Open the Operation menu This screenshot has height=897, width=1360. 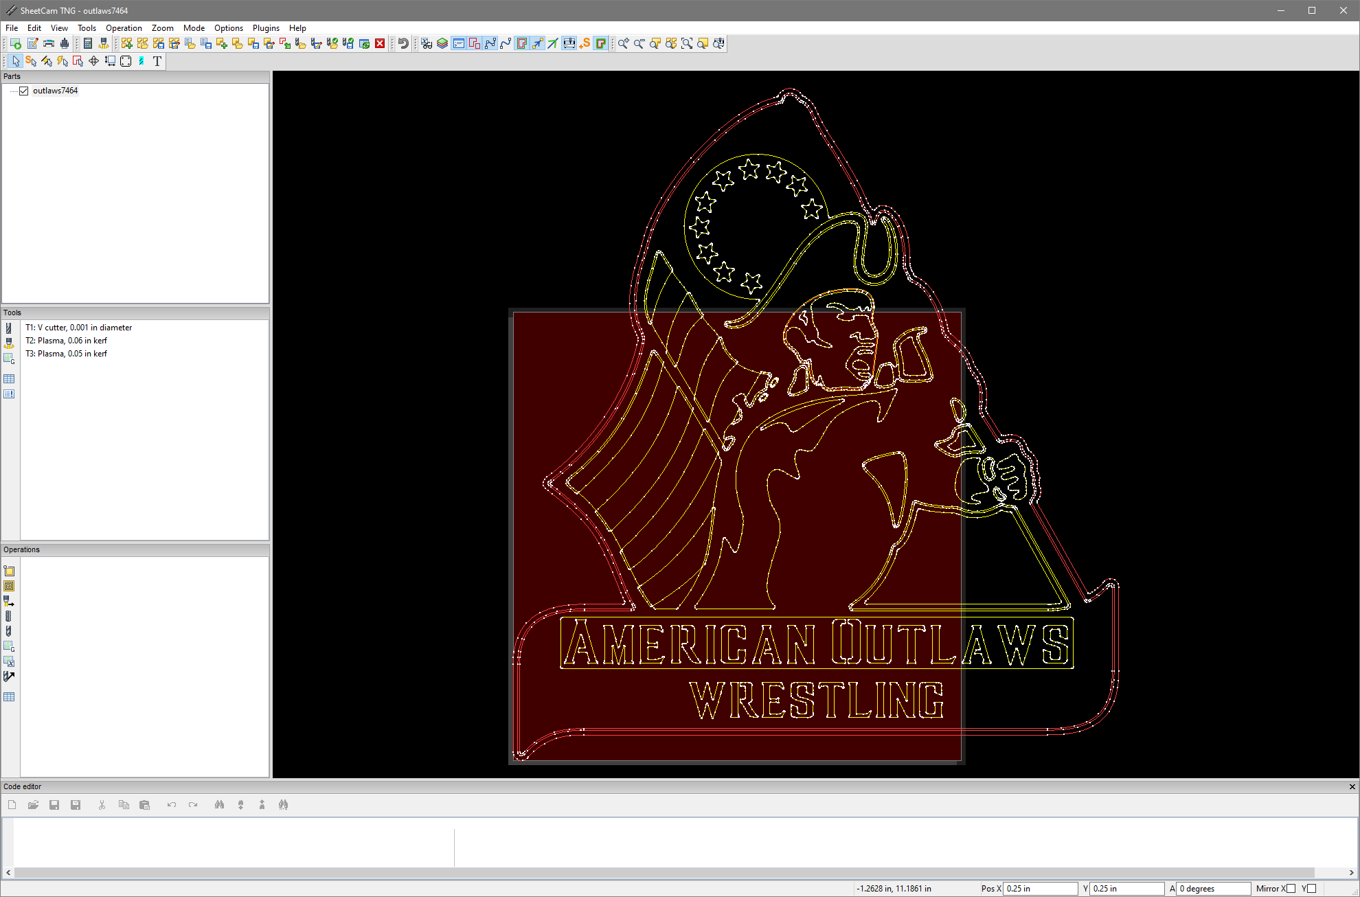point(124,28)
